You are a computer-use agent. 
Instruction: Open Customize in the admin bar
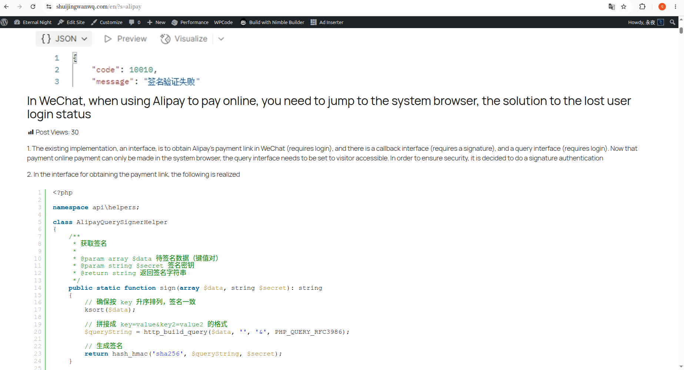[107, 22]
